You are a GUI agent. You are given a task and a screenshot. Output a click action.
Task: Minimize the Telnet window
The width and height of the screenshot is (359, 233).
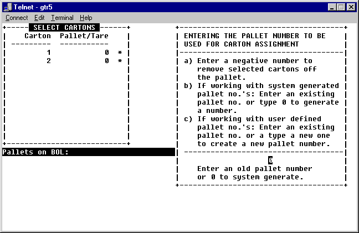click(x=332, y=7)
